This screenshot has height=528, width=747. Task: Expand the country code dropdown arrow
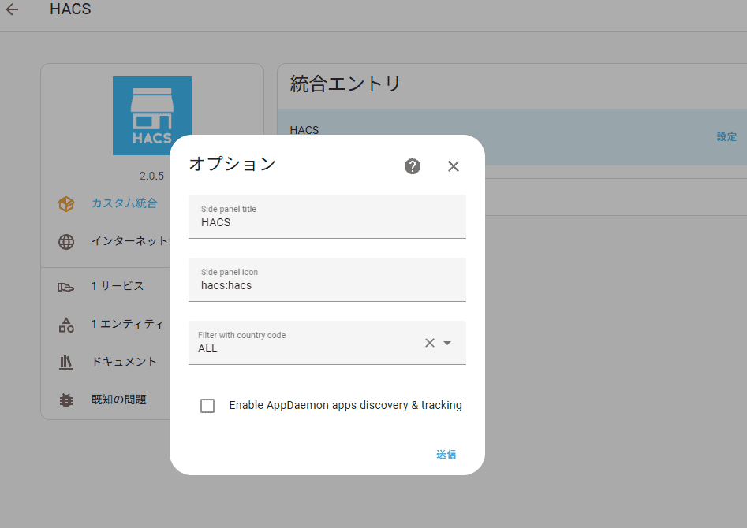click(x=447, y=343)
